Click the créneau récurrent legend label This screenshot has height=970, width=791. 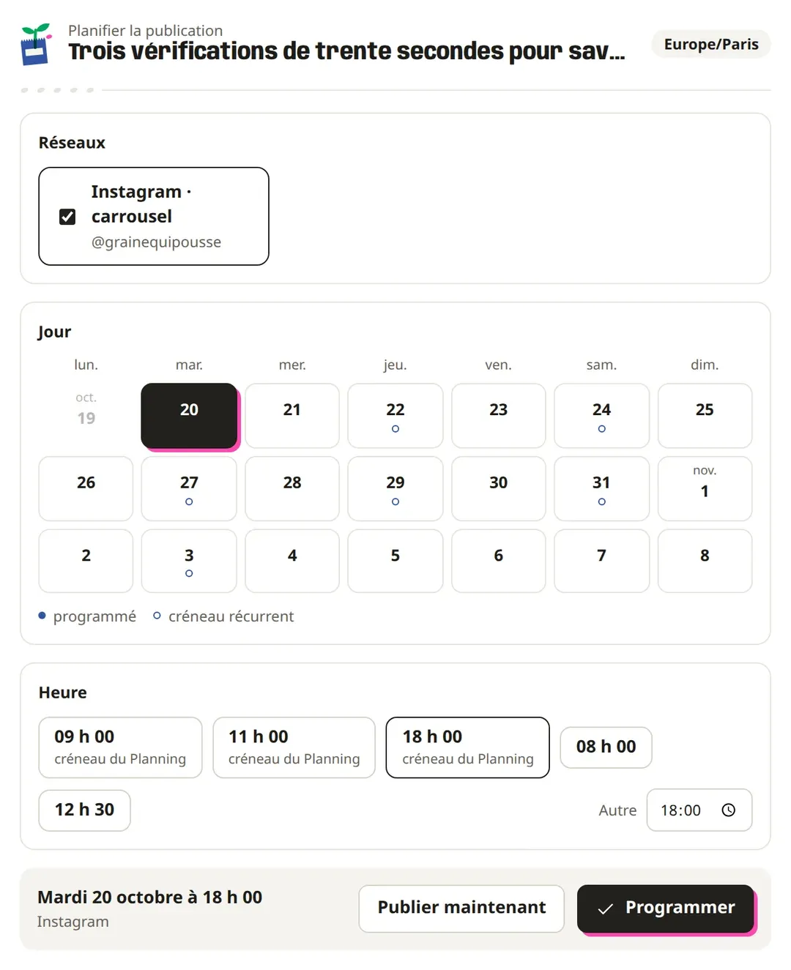pos(231,616)
